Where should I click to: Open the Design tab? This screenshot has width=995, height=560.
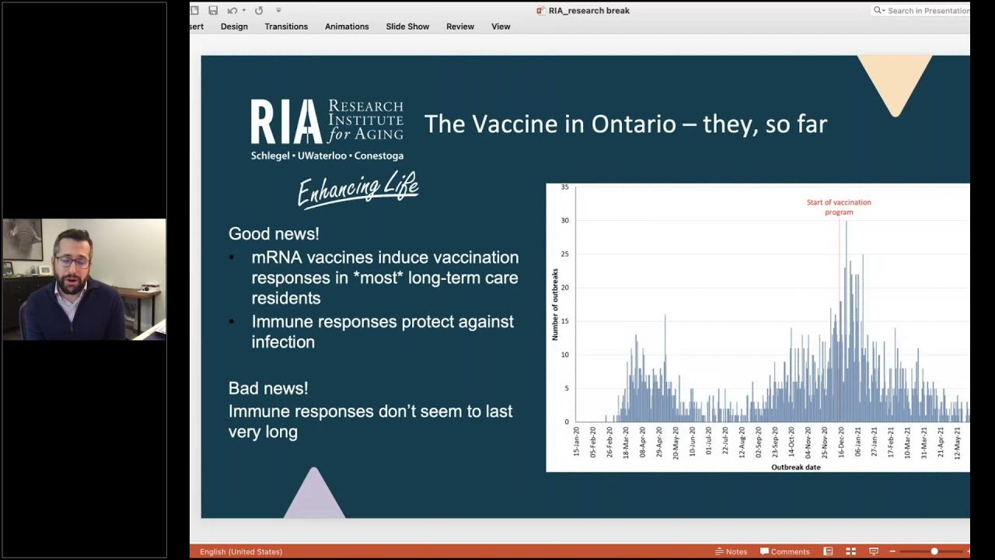click(x=234, y=26)
